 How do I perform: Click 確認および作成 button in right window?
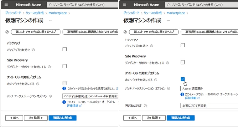pos(181,118)
